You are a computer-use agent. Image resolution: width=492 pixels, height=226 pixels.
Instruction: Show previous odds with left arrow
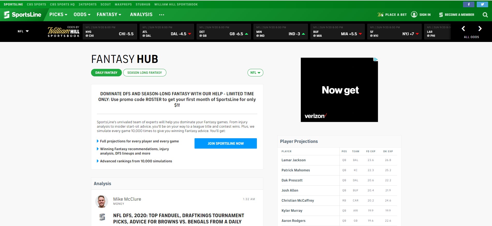[x=463, y=28]
